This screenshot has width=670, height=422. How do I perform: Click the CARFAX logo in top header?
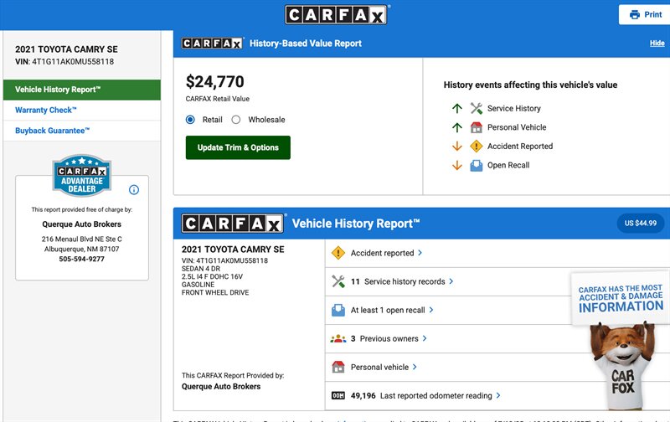337,15
